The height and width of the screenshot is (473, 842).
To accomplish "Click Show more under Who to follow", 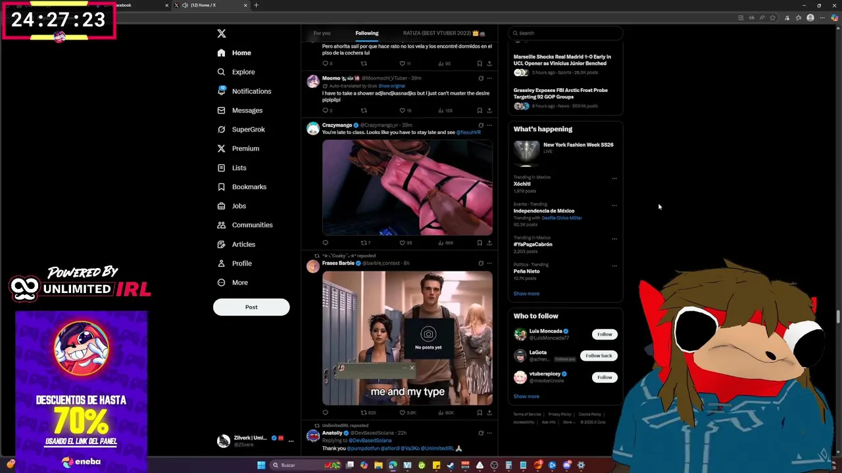I will click(526, 396).
